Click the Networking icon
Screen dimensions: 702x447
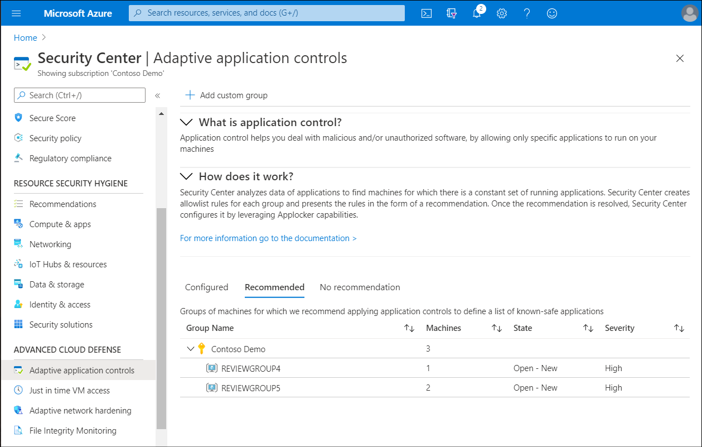(x=18, y=244)
